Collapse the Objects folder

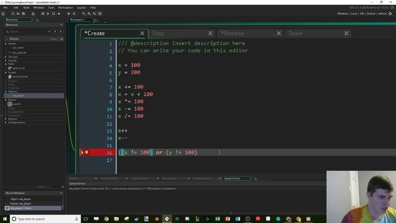[6, 92]
